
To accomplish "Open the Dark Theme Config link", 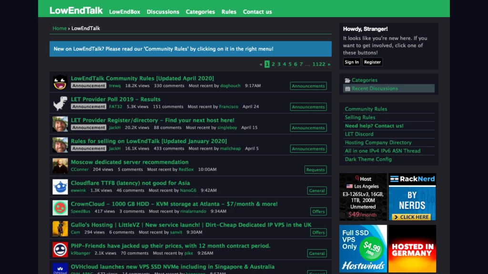I will click(368, 159).
